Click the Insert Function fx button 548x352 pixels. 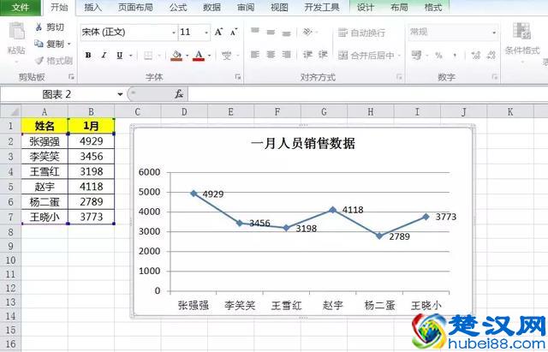179,94
